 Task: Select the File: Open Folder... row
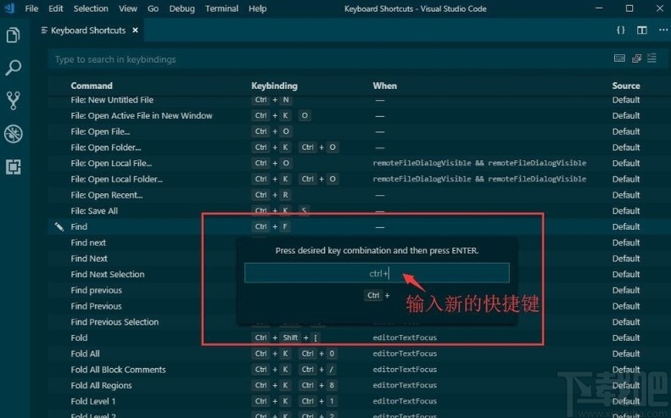point(359,148)
